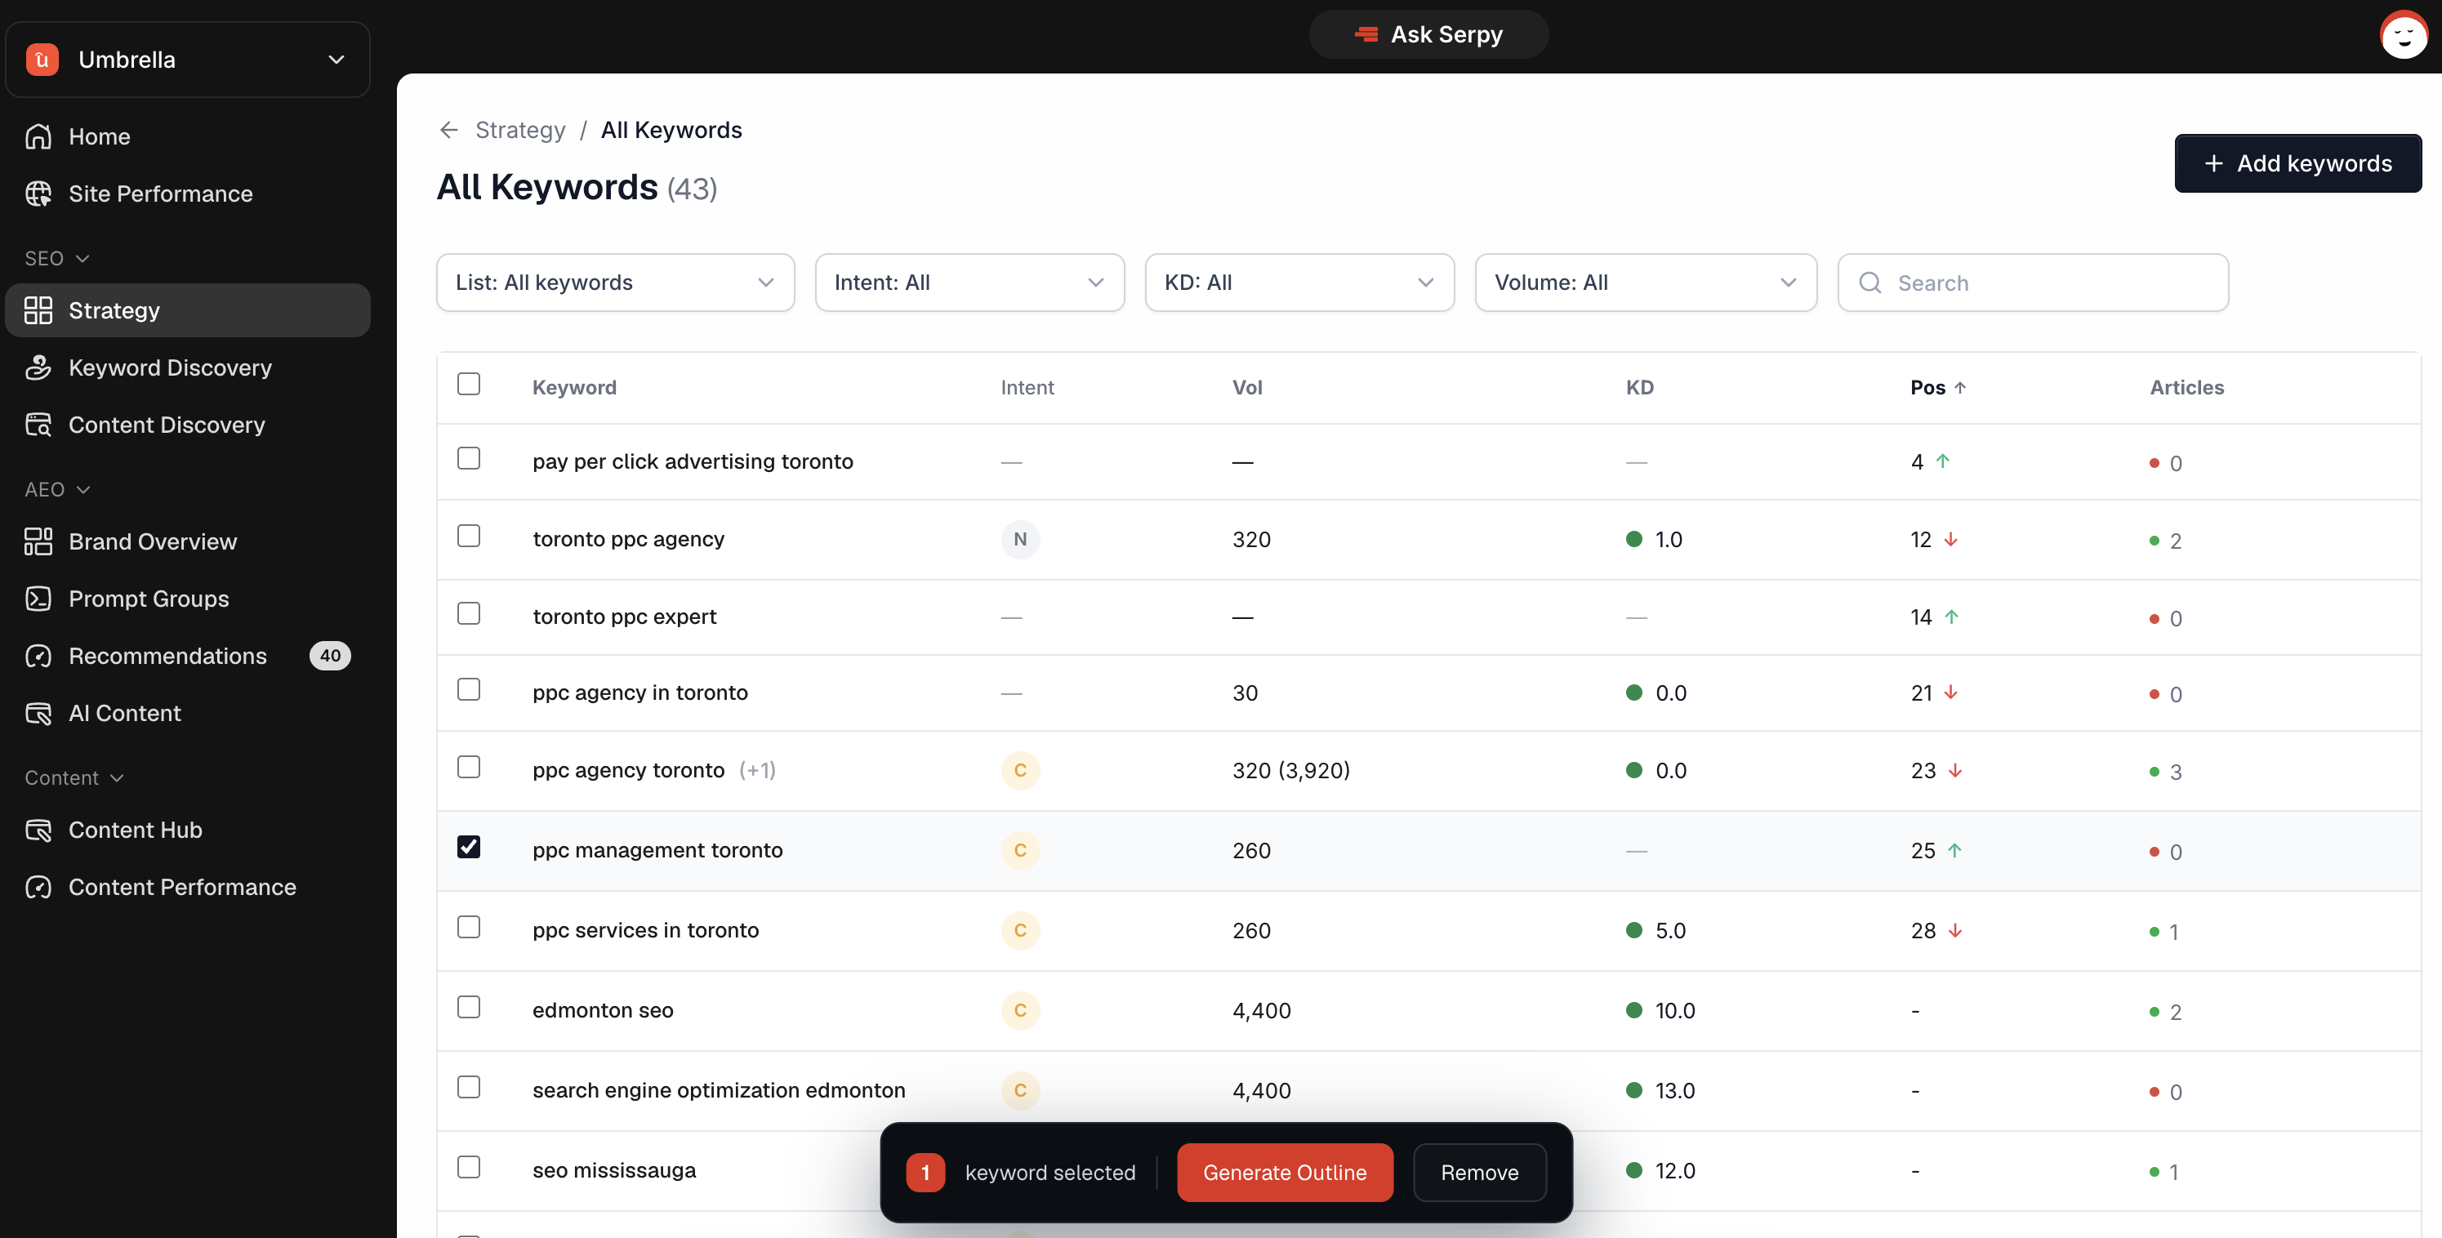Click the green articles dot for ppc agency toronto

pos(2154,772)
